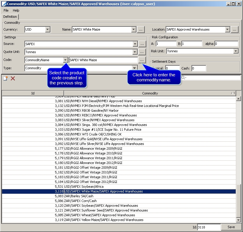Select row USD/NYMEX Sugar #11/ICE Sugar

(119, 130)
